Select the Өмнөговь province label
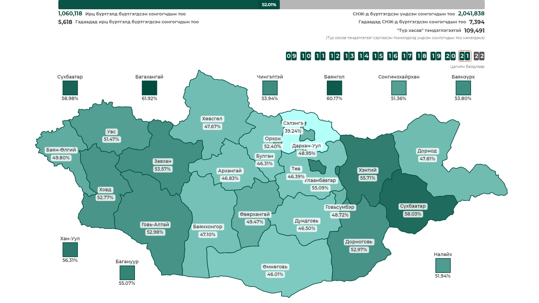The width and height of the screenshot is (539, 303). [275, 267]
